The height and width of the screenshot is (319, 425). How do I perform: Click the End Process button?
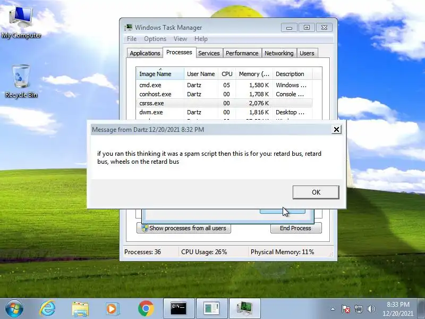click(296, 228)
